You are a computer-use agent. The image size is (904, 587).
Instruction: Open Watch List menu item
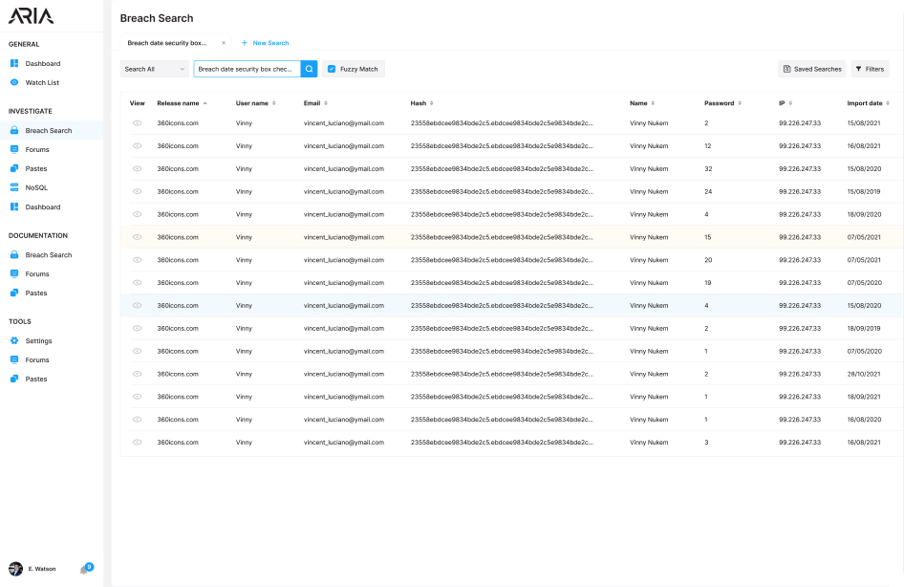42,82
